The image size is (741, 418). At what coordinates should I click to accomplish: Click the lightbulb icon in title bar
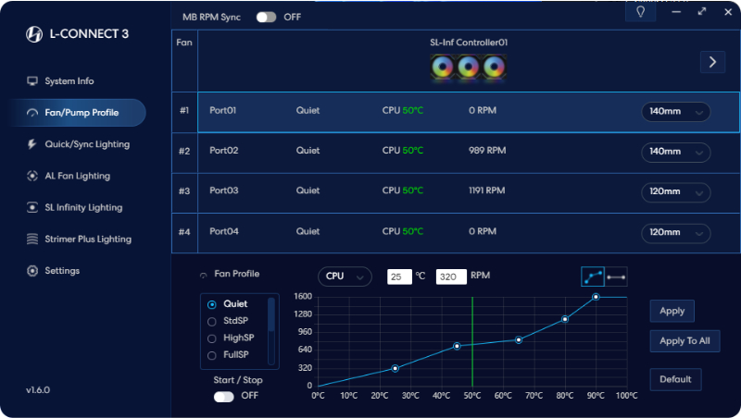(639, 12)
